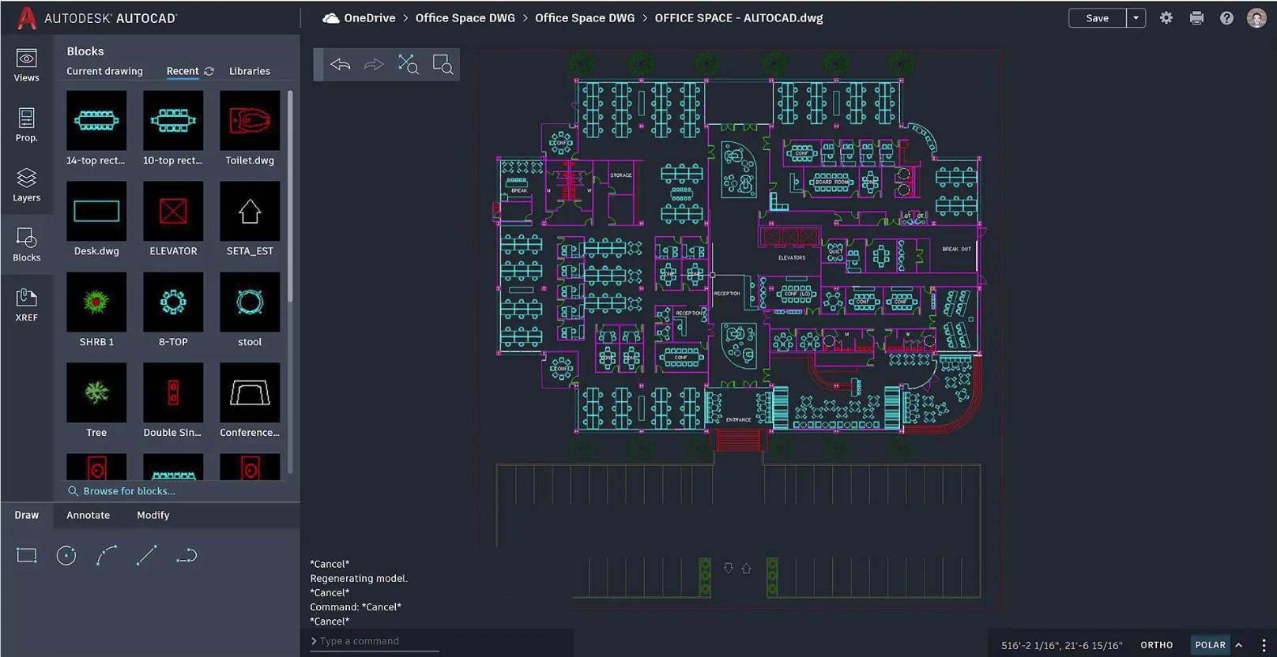Select the Circle draw tool
The height and width of the screenshot is (657, 1277).
click(66, 556)
